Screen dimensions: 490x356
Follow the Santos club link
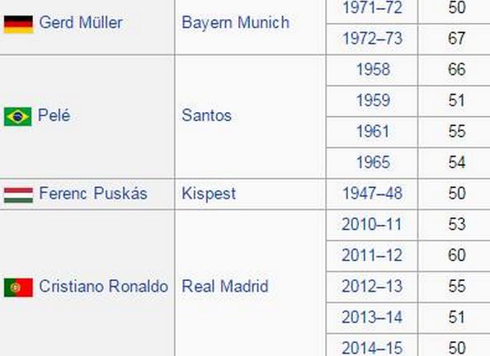click(x=206, y=115)
